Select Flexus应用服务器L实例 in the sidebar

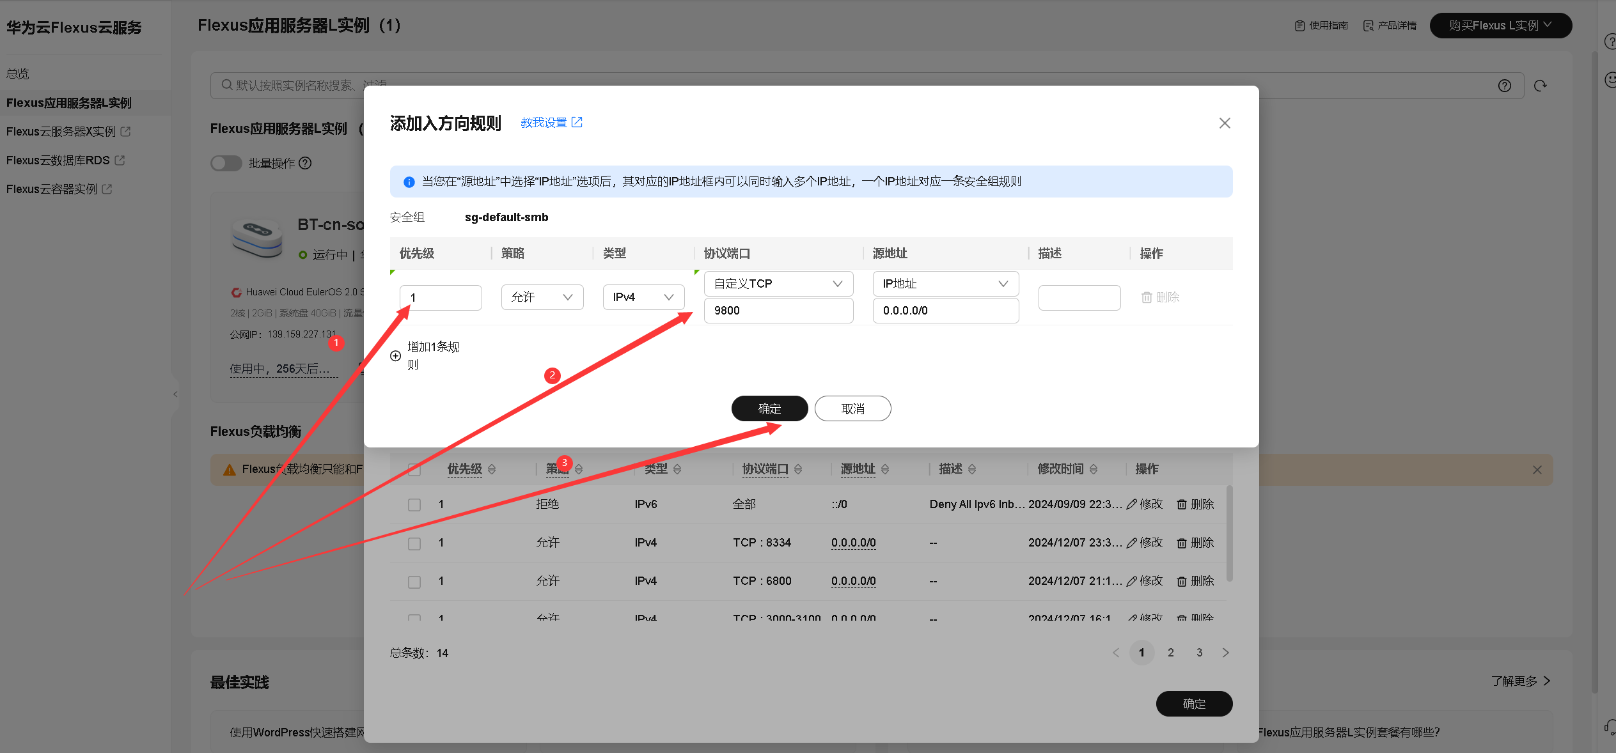tap(69, 103)
